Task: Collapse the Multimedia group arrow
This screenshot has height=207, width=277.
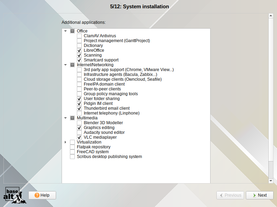Action: click(x=65, y=118)
